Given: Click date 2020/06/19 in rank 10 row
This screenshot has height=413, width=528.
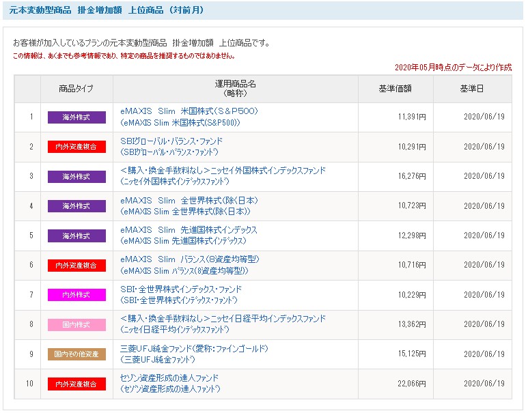Looking at the screenshot, I should 484,384.
